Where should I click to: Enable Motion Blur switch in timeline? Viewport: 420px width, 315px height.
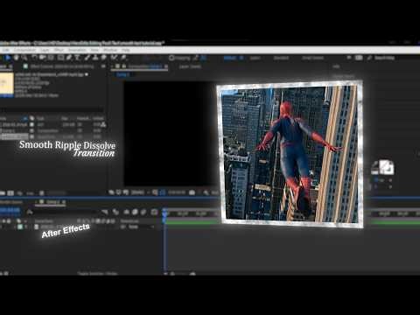[x=143, y=212]
